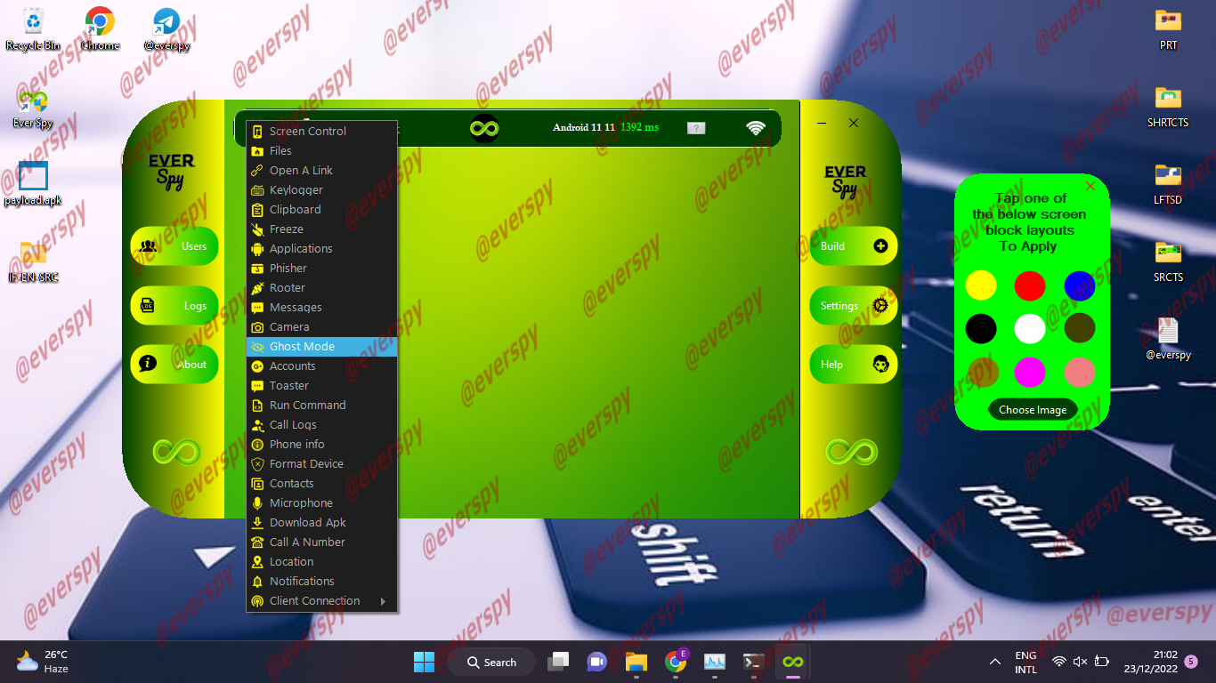Pick the black screen block color

pos(981,328)
